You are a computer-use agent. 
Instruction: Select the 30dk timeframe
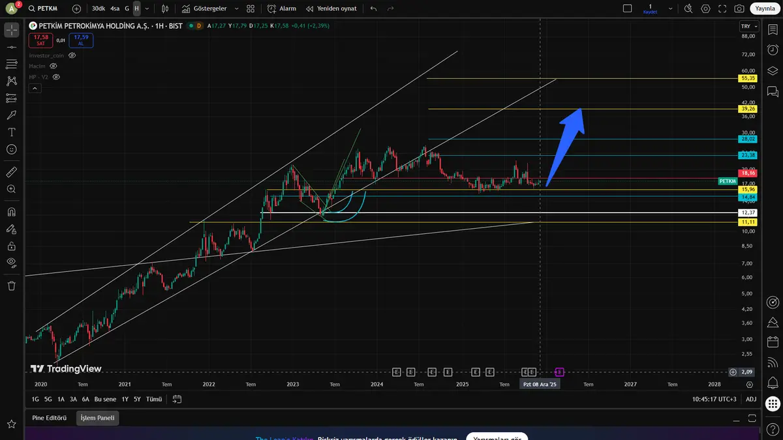tap(98, 8)
